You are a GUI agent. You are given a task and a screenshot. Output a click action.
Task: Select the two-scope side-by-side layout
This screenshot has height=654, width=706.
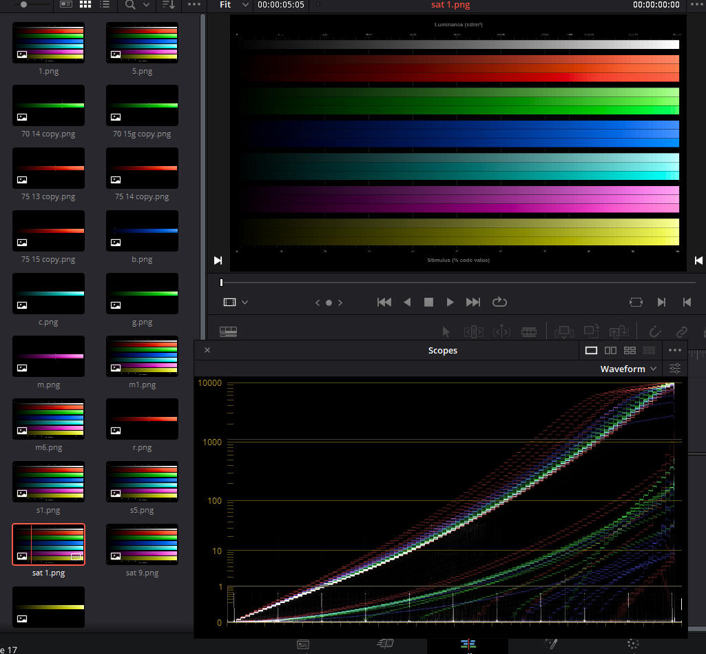coord(610,350)
